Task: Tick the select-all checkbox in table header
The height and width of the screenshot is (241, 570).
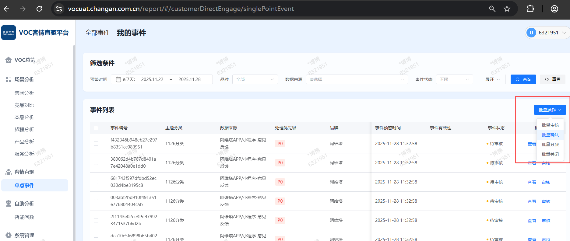Action: coord(96,128)
